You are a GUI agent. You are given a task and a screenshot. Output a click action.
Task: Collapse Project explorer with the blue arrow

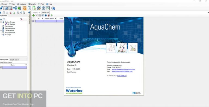[29, 12]
